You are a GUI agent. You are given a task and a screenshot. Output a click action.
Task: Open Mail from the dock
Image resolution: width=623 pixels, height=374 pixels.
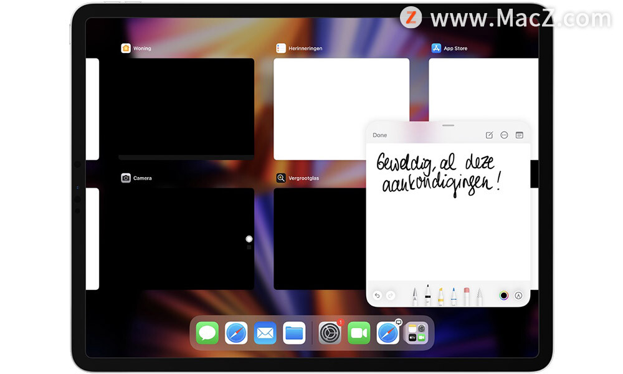point(265,333)
